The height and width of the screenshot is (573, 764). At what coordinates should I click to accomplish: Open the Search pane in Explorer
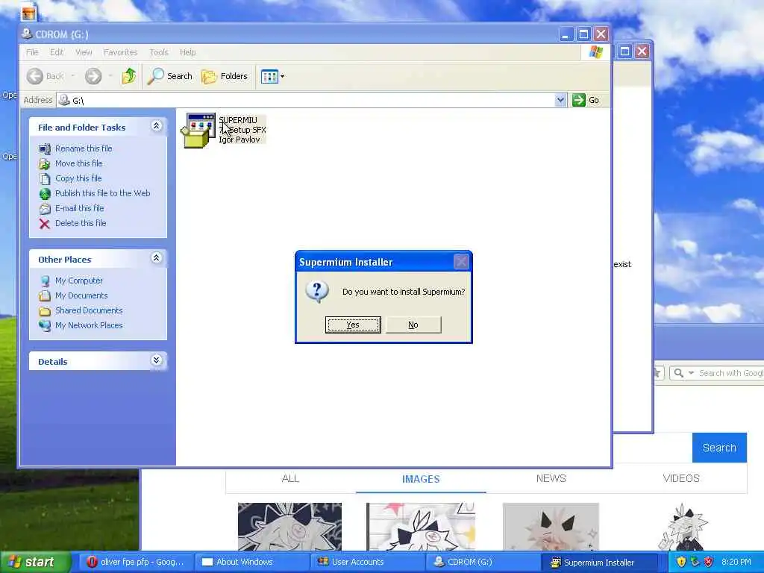tap(170, 76)
